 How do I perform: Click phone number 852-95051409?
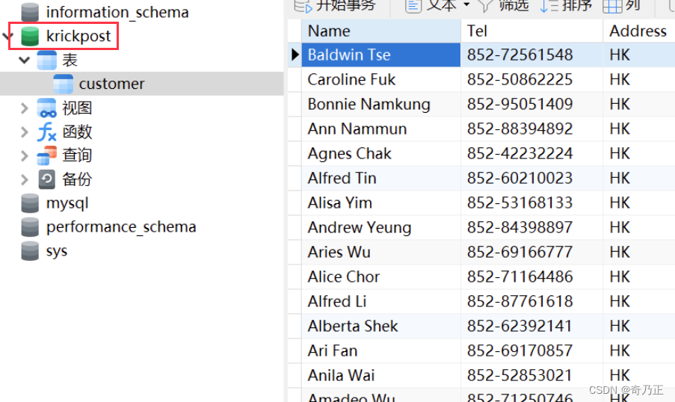520,104
